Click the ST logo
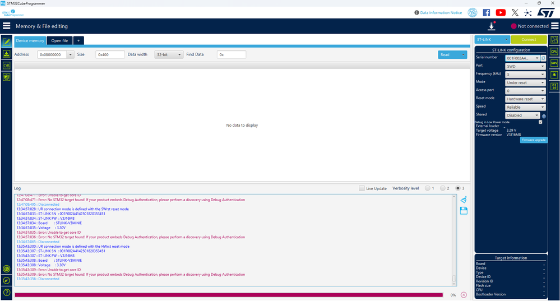 546,12
